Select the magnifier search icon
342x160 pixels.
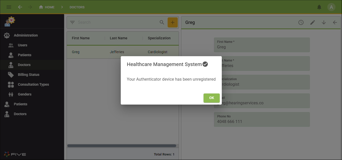click(x=162, y=22)
